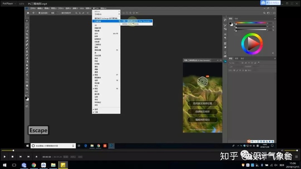
Task: Open the layer blend mode dropdown
Action: click(x=236, y=67)
